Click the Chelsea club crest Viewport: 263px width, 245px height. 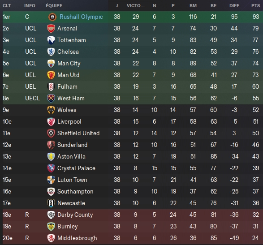point(51,52)
